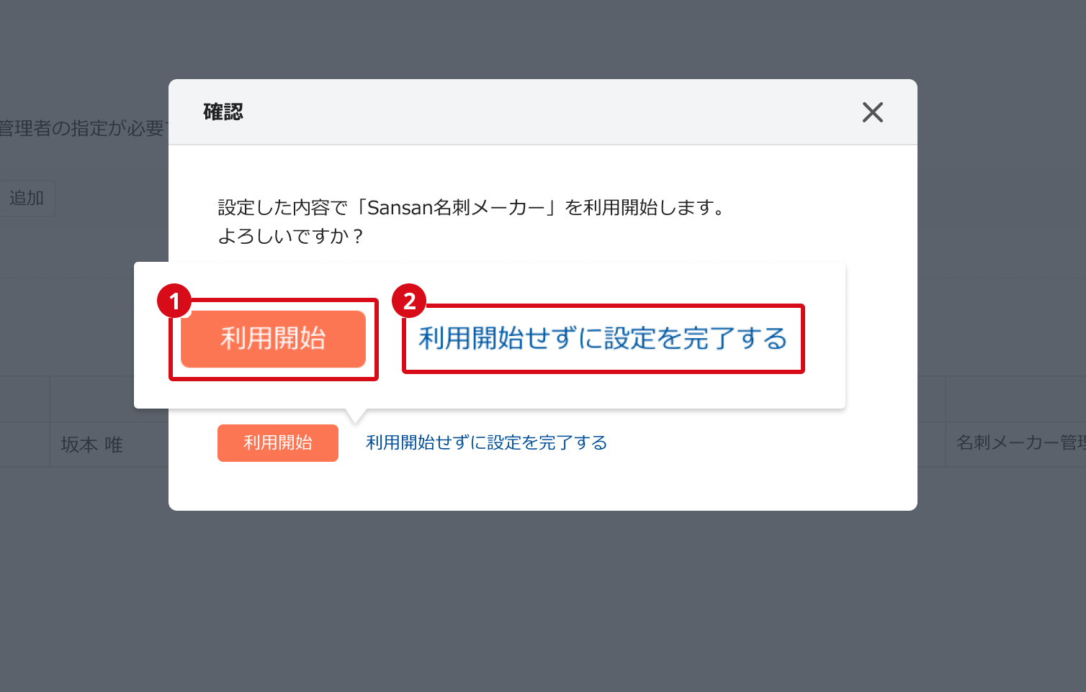Screen dimensions: 1086x692
Task: Click the 確認 dialog title
Action: [x=223, y=112]
